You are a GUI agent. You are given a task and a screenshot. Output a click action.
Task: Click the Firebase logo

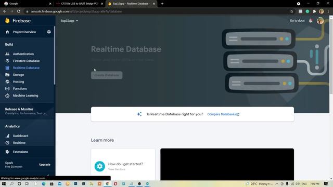pos(7,21)
